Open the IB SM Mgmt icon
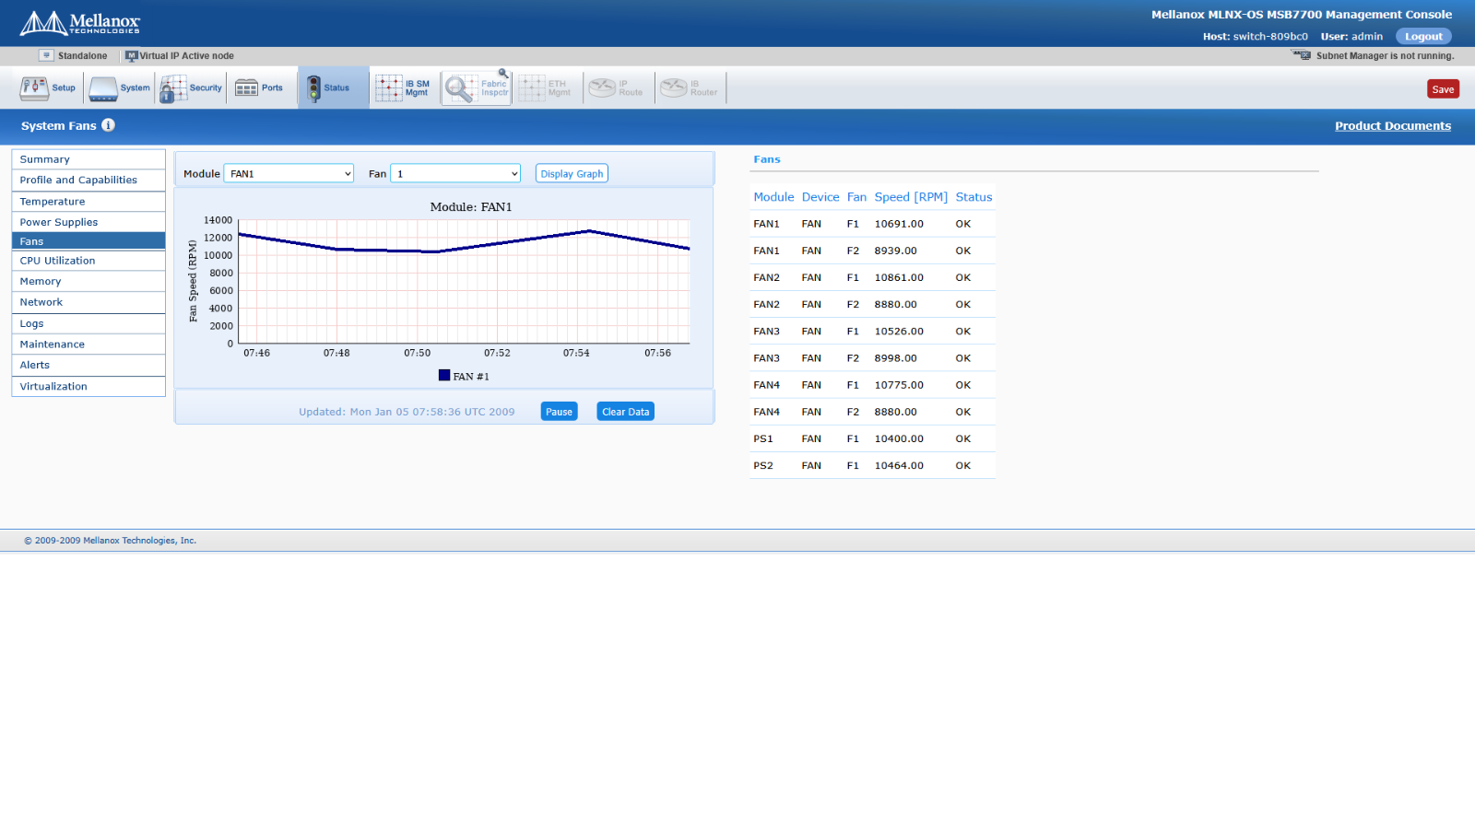This screenshot has width=1475, height=829. [x=388, y=88]
